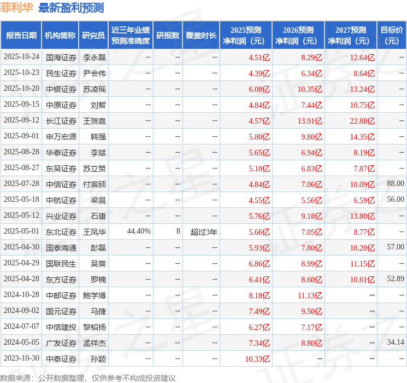Click the target price 52.89
The width and height of the screenshot is (407, 383).
pyautogui.click(x=396, y=278)
